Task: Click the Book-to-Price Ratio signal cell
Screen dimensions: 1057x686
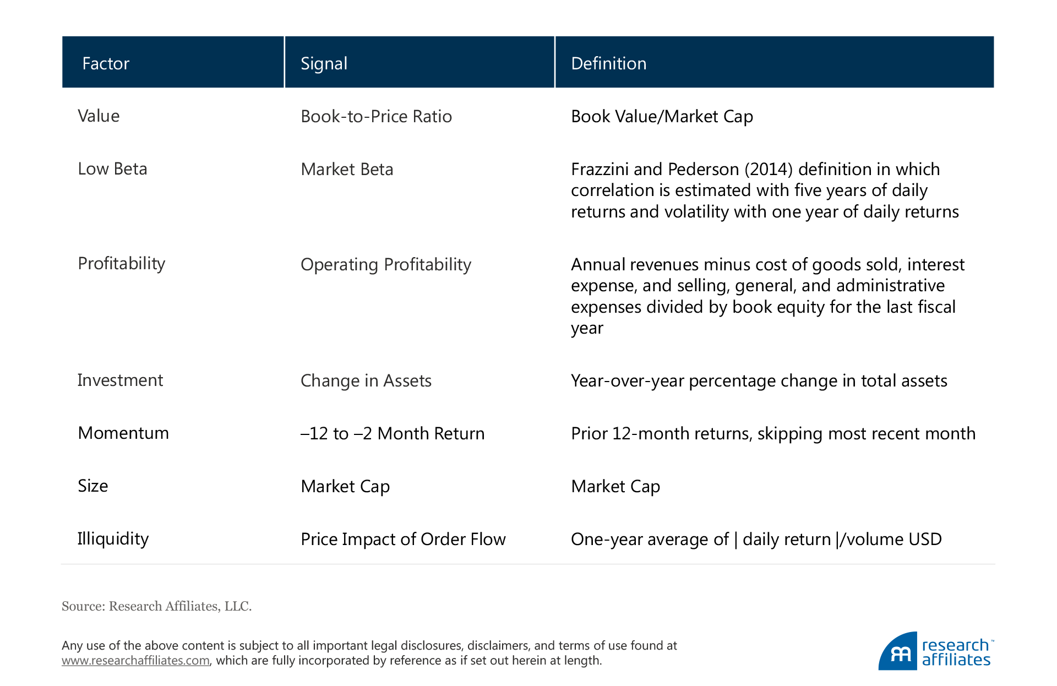Action: coord(376,117)
